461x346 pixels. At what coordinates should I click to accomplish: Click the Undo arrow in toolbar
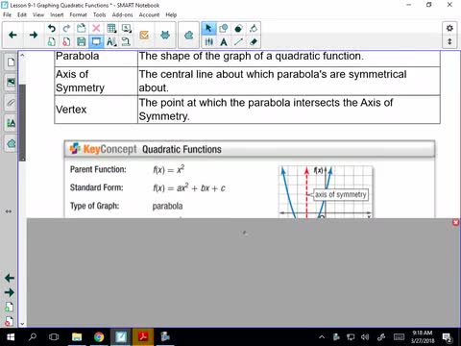coord(52,29)
